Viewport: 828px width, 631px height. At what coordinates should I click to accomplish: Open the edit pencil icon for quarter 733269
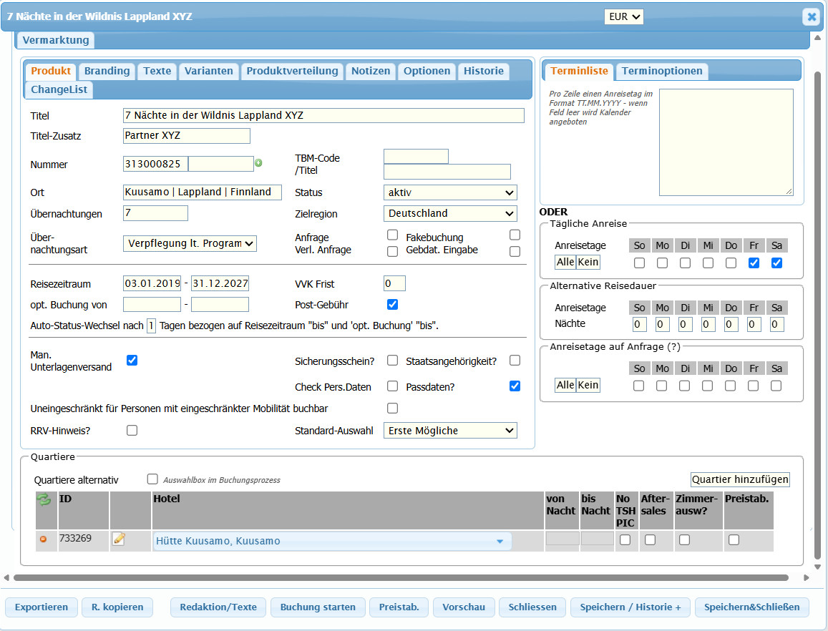click(119, 539)
